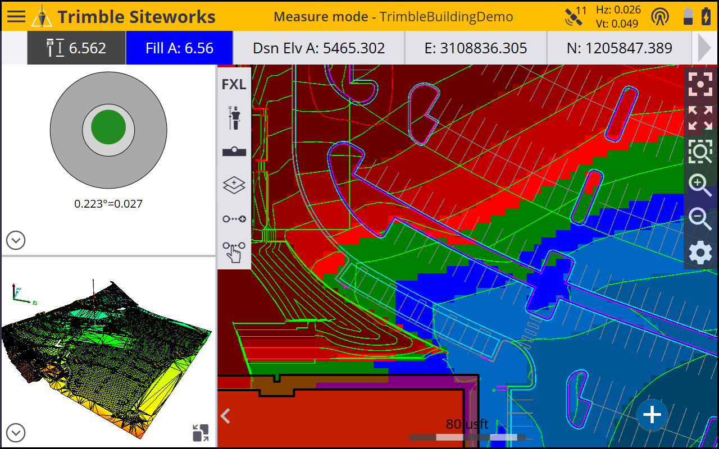Click the Trimble Siteworks logo icon
The height and width of the screenshot is (449, 719).
point(42,16)
